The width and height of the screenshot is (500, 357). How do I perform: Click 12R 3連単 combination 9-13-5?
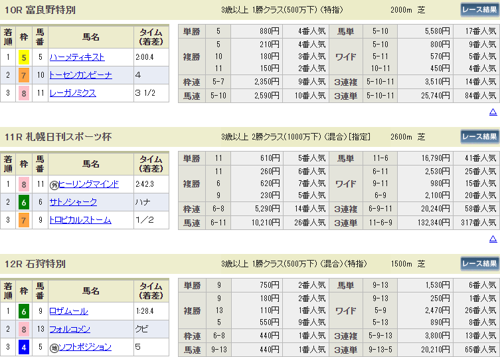click(380, 350)
